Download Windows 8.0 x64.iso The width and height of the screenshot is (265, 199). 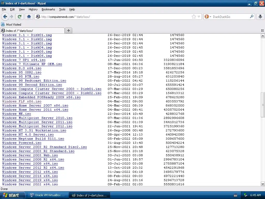click(x=22, y=68)
